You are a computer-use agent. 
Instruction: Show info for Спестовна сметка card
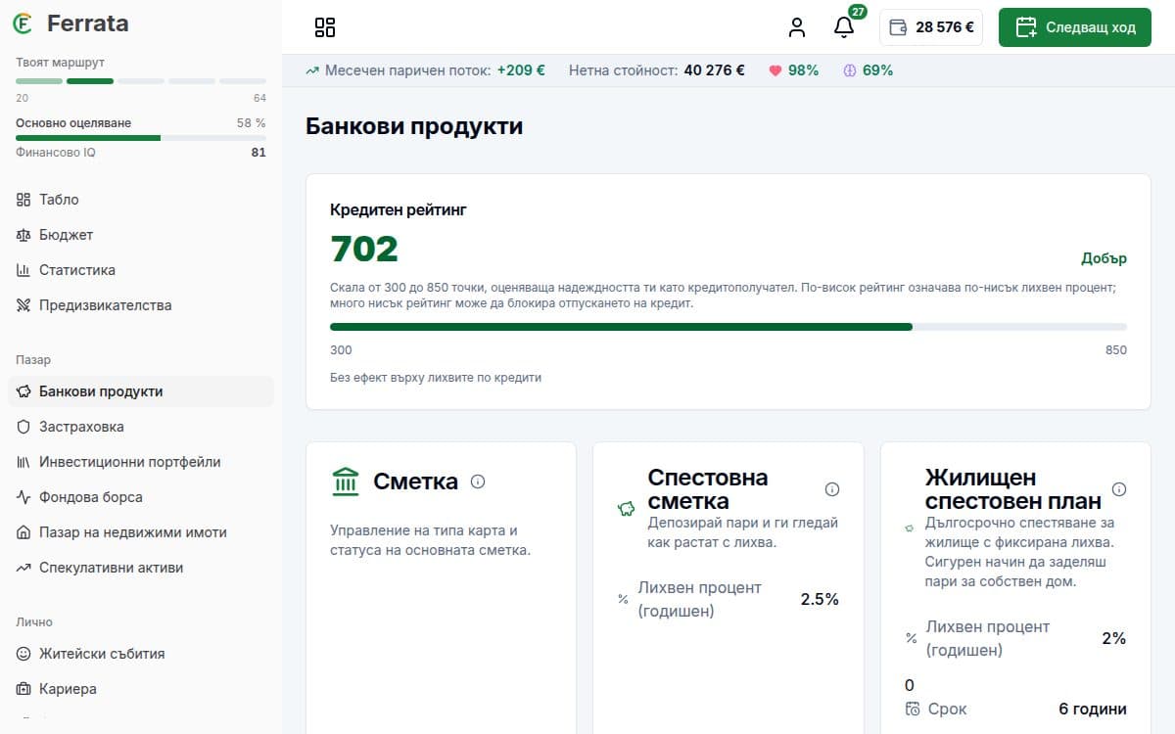click(832, 489)
